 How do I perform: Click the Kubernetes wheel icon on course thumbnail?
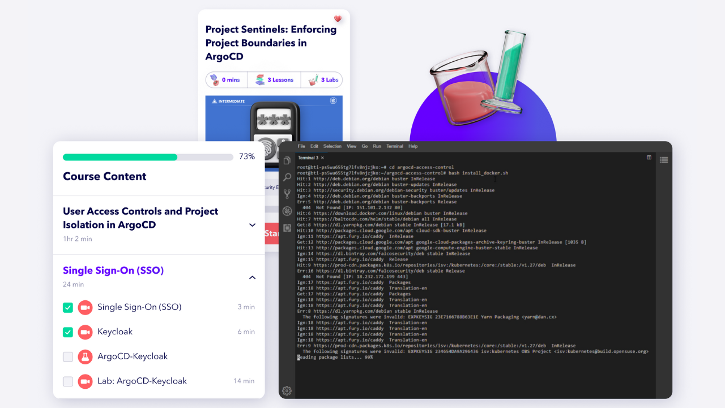point(334,101)
